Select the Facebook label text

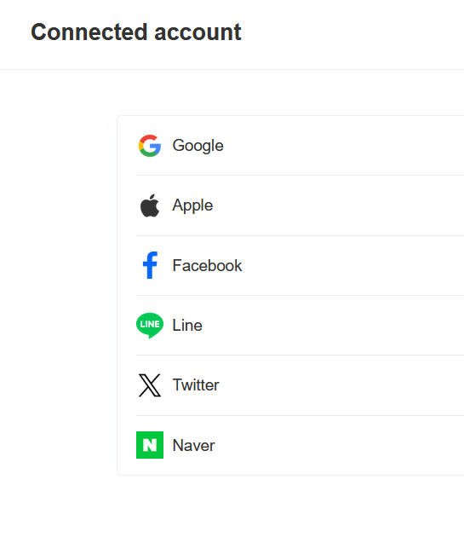pyautogui.click(x=207, y=265)
